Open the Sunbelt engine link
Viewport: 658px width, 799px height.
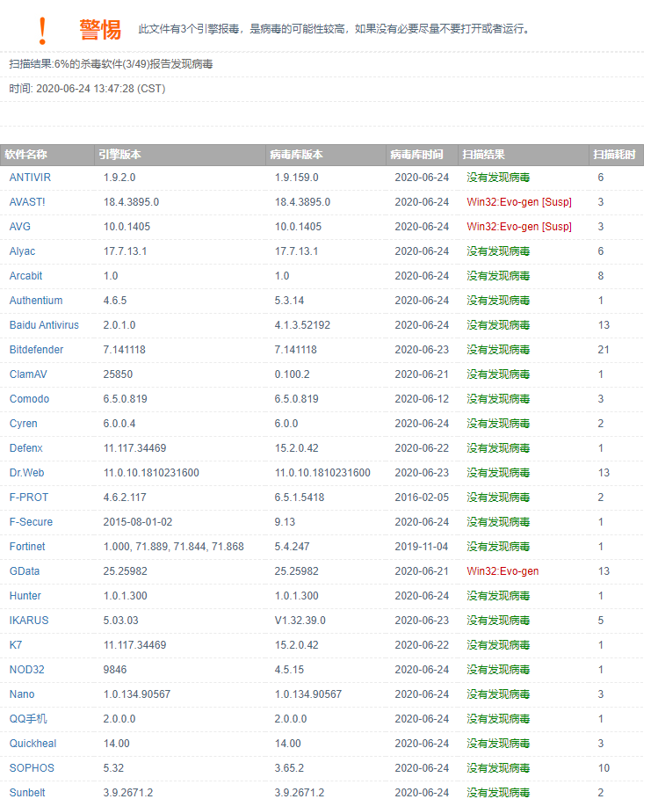point(27,792)
